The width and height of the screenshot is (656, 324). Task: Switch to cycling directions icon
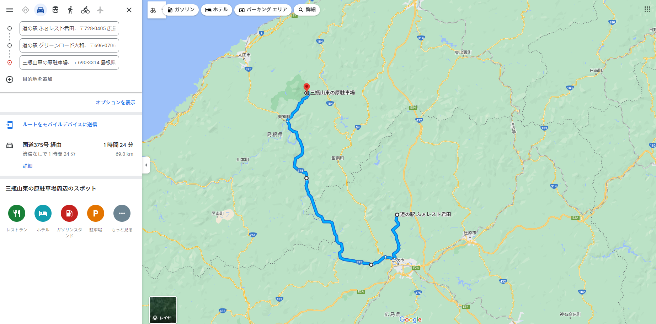[85, 10]
